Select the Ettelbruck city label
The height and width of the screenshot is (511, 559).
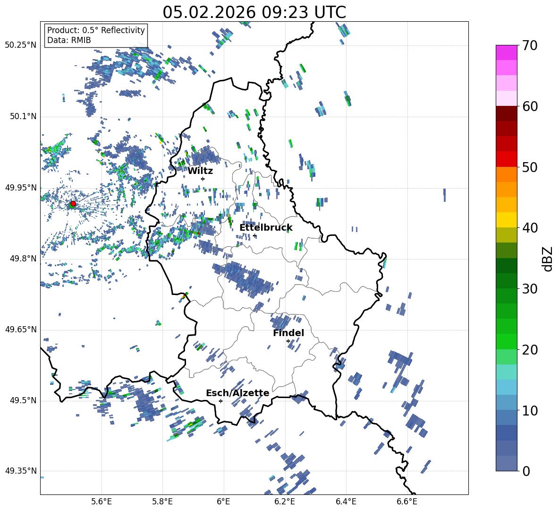266,227
